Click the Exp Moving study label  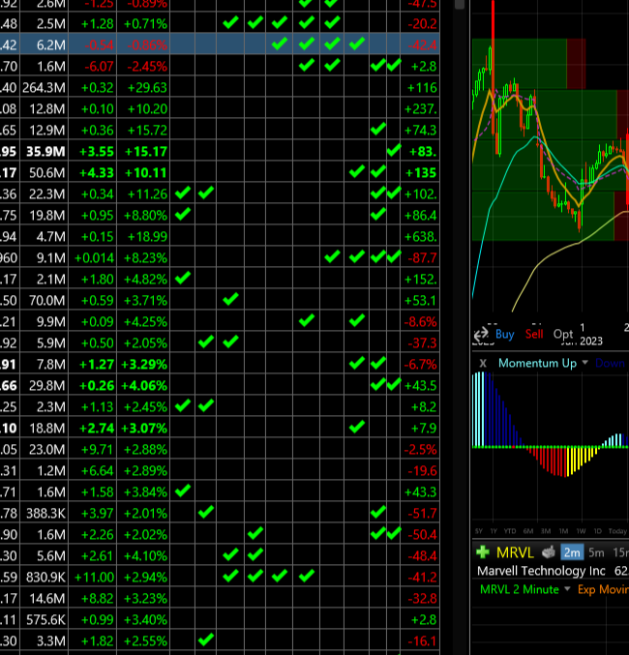603,589
